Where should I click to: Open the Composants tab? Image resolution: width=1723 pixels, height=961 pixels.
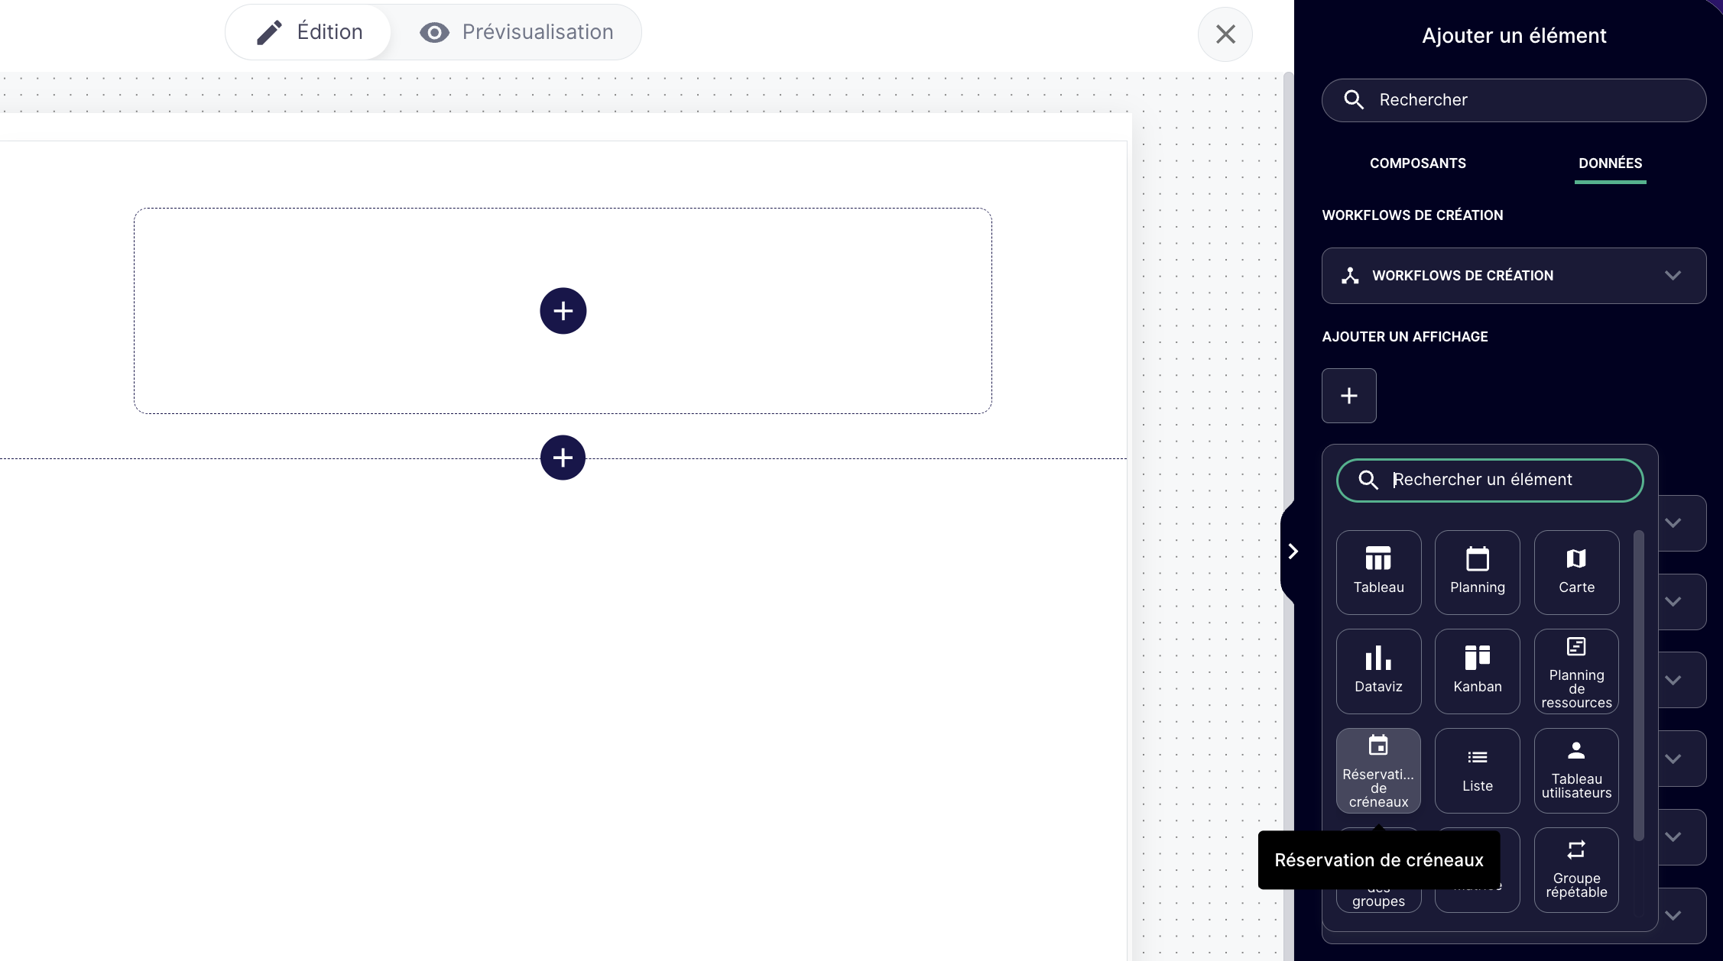(x=1417, y=163)
